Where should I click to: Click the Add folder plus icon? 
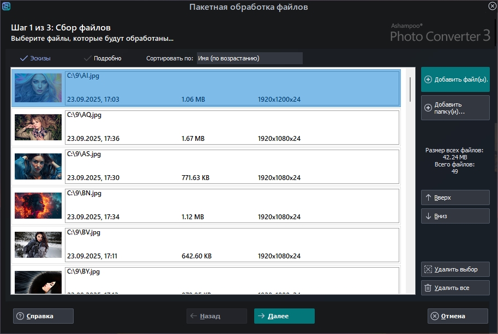428,108
